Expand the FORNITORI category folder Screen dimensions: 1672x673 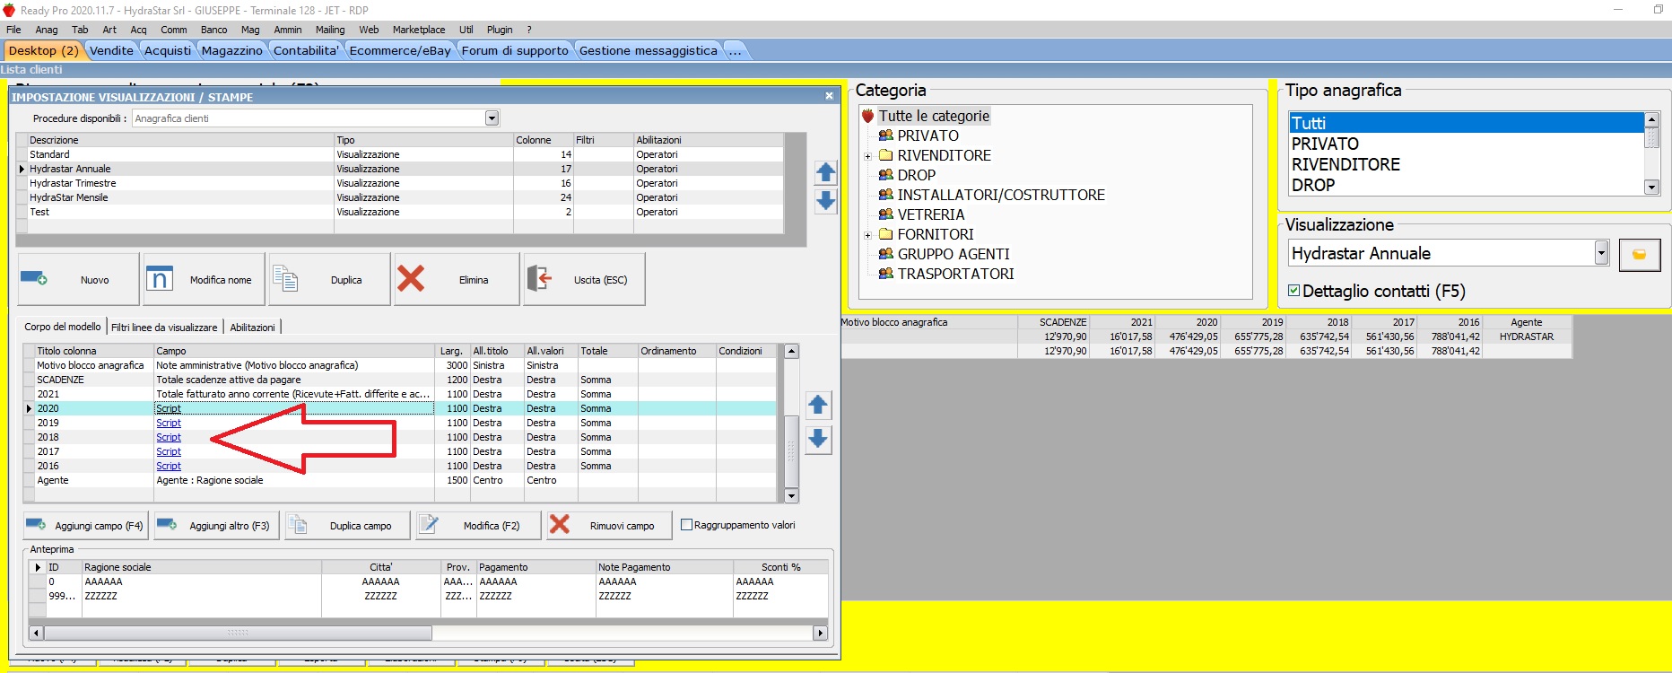pyautogui.click(x=867, y=235)
